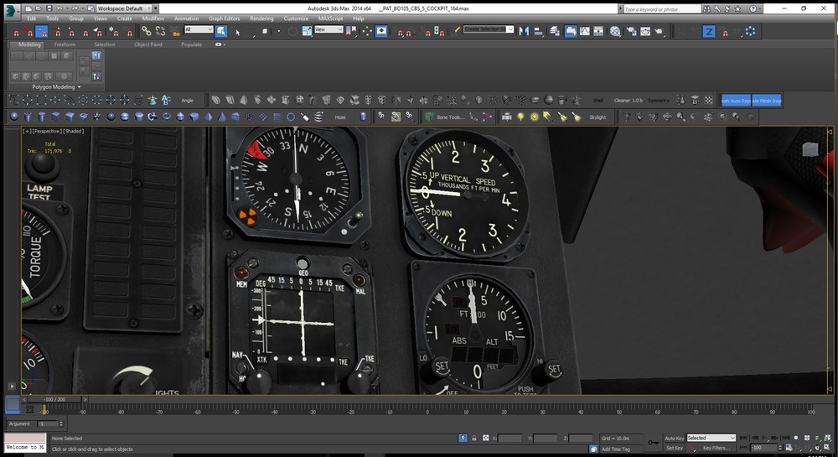Open the Workspace: Default dropdown
Viewport: 838px width, 457px height.
[123, 8]
